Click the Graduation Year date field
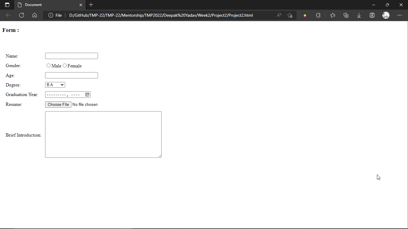Image resolution: width=408 pixels, height=229 pixels. [x=68, y=95]
